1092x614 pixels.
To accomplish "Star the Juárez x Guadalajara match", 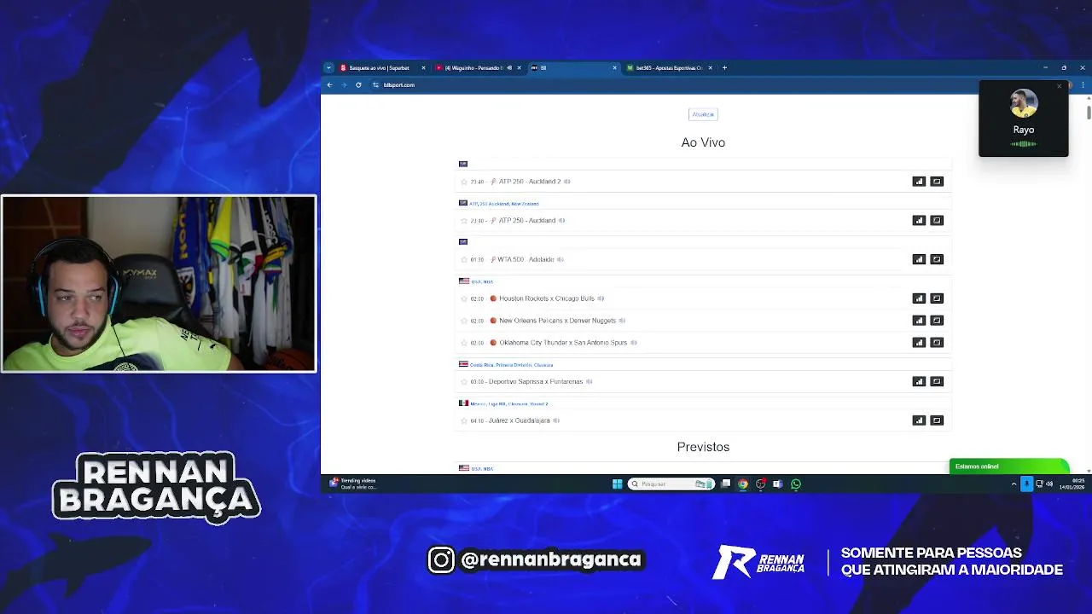I will click(464, 420).
